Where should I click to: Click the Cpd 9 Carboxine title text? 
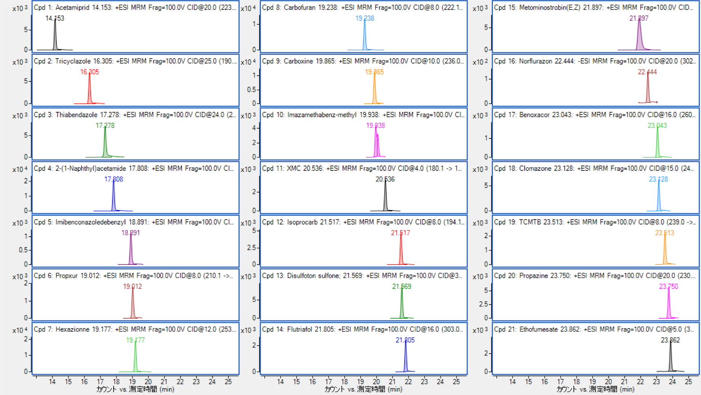pos(363,61)
